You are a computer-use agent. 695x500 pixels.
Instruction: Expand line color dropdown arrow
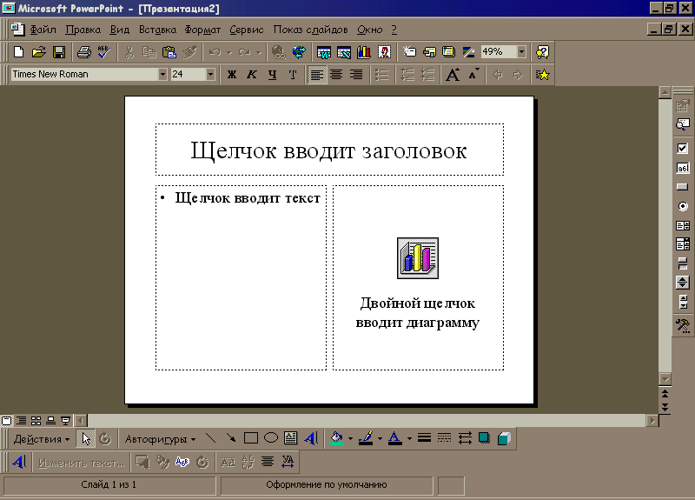coord(380,439)
